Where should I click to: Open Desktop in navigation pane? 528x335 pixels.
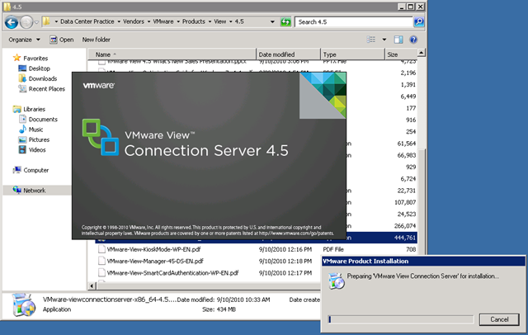(35, 68)
